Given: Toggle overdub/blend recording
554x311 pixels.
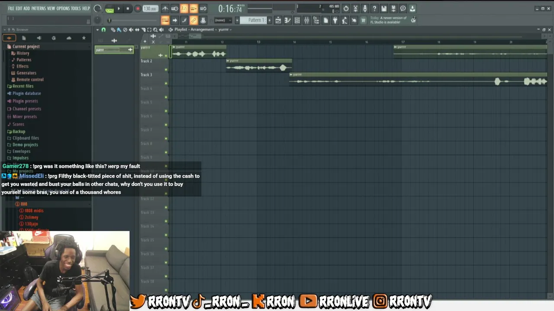Looking at the screenshot, I should (x=193, y=9).
